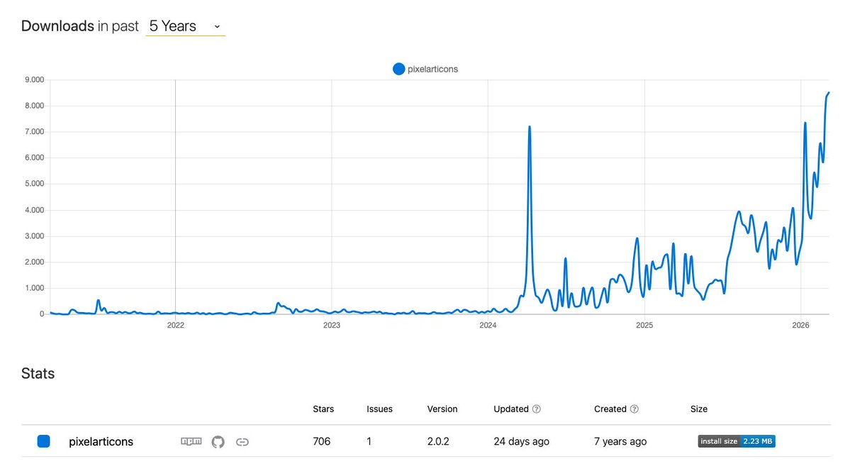Click the 'Downloads in past' heading
The image size is (850, 476).
click(x=79, y=26)
